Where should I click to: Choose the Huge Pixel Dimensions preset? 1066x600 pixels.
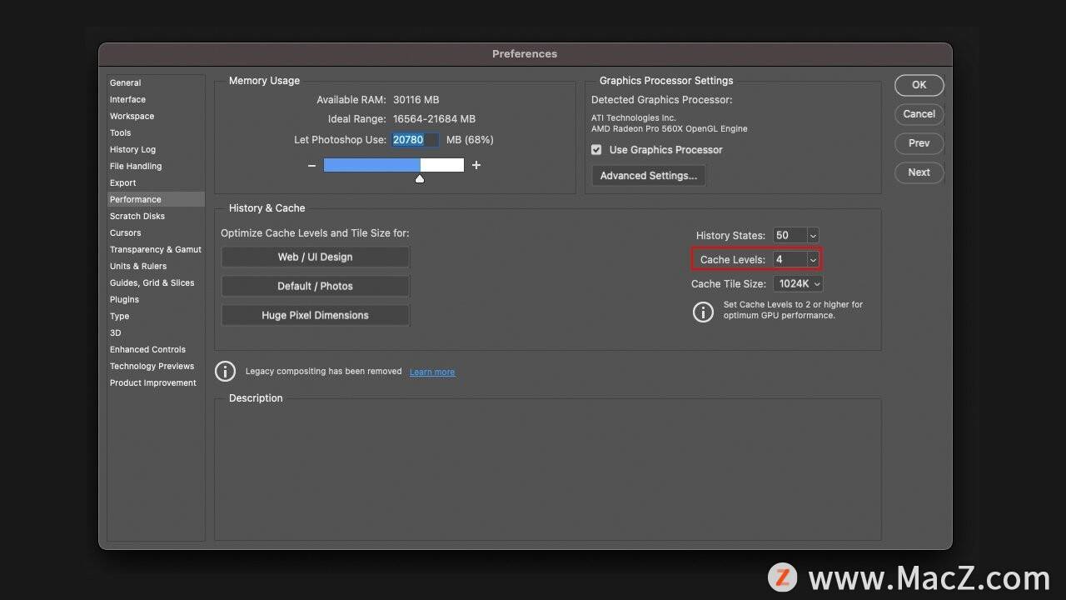click(315, 316)
